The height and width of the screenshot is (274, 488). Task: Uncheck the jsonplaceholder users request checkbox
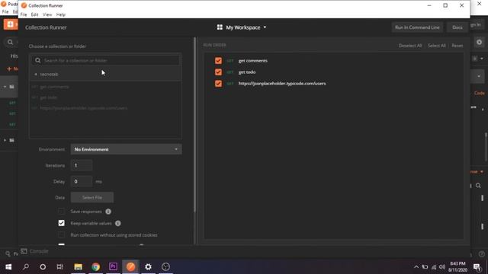point(218,84)
